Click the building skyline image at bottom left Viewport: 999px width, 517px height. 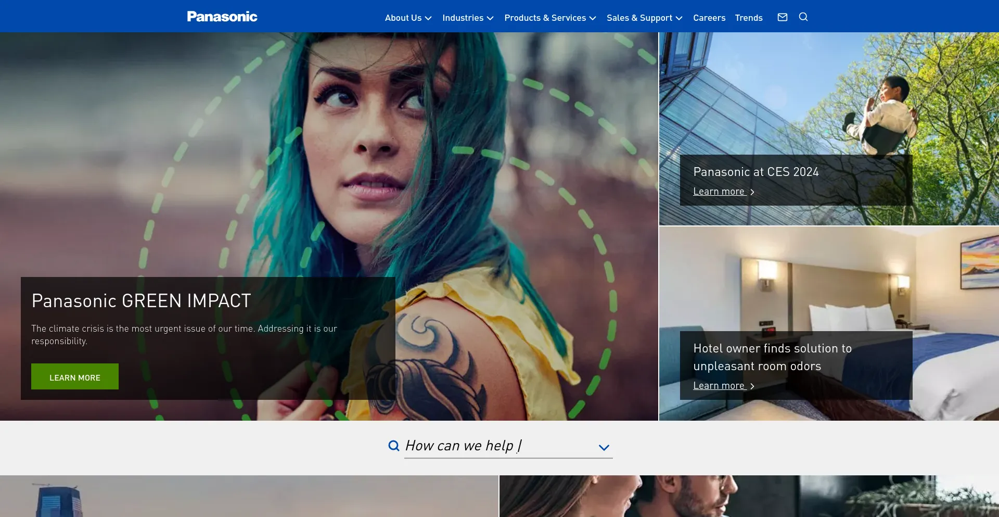tap(249, 496)
